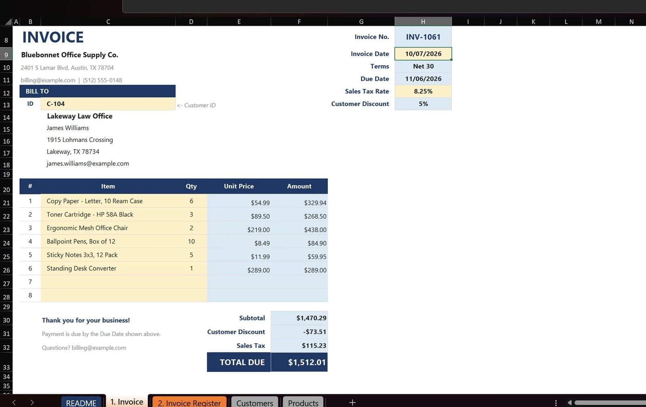Select row 9 header
646x407 pixels.
(x=6, y=55)
